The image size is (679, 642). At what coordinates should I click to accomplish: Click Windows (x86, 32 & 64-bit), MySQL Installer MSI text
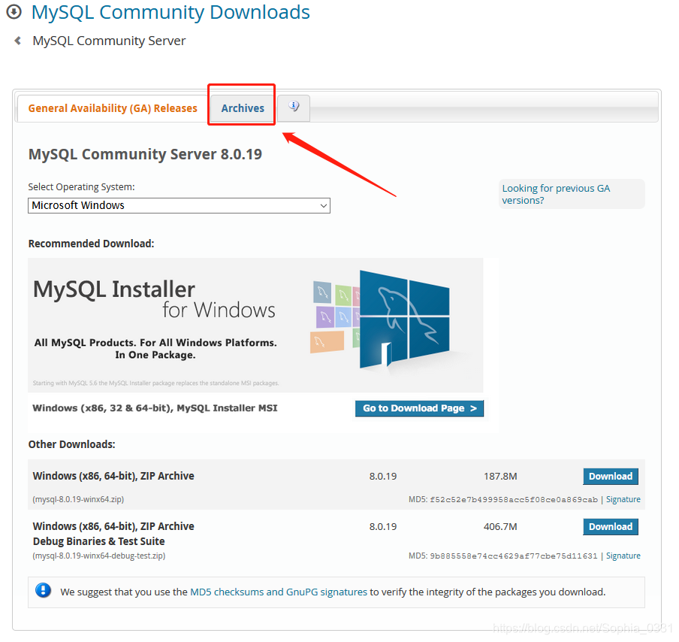(155, 408)
